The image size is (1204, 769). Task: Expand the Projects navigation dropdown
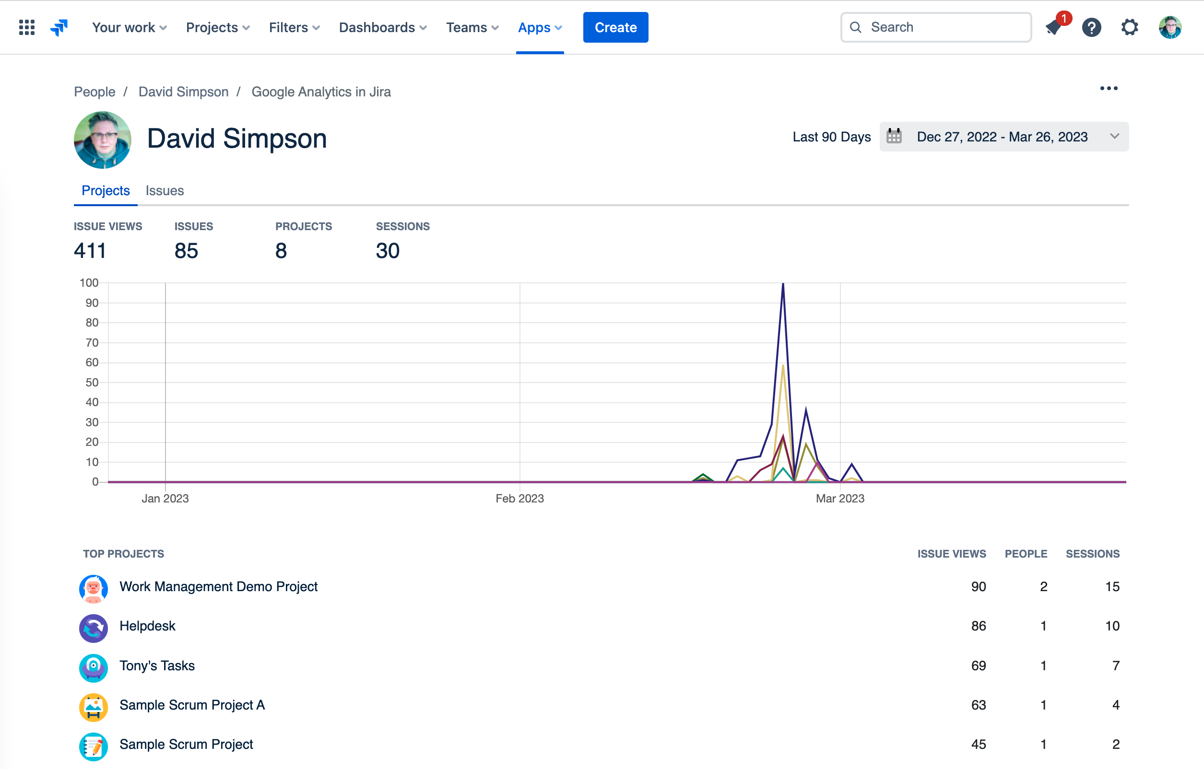pos(218,27)
